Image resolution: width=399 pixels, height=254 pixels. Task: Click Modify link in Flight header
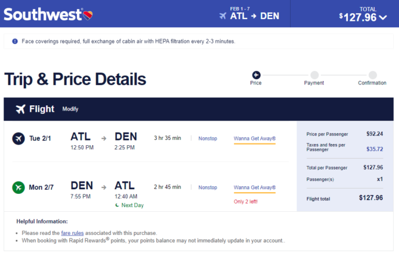coord(70,109)
